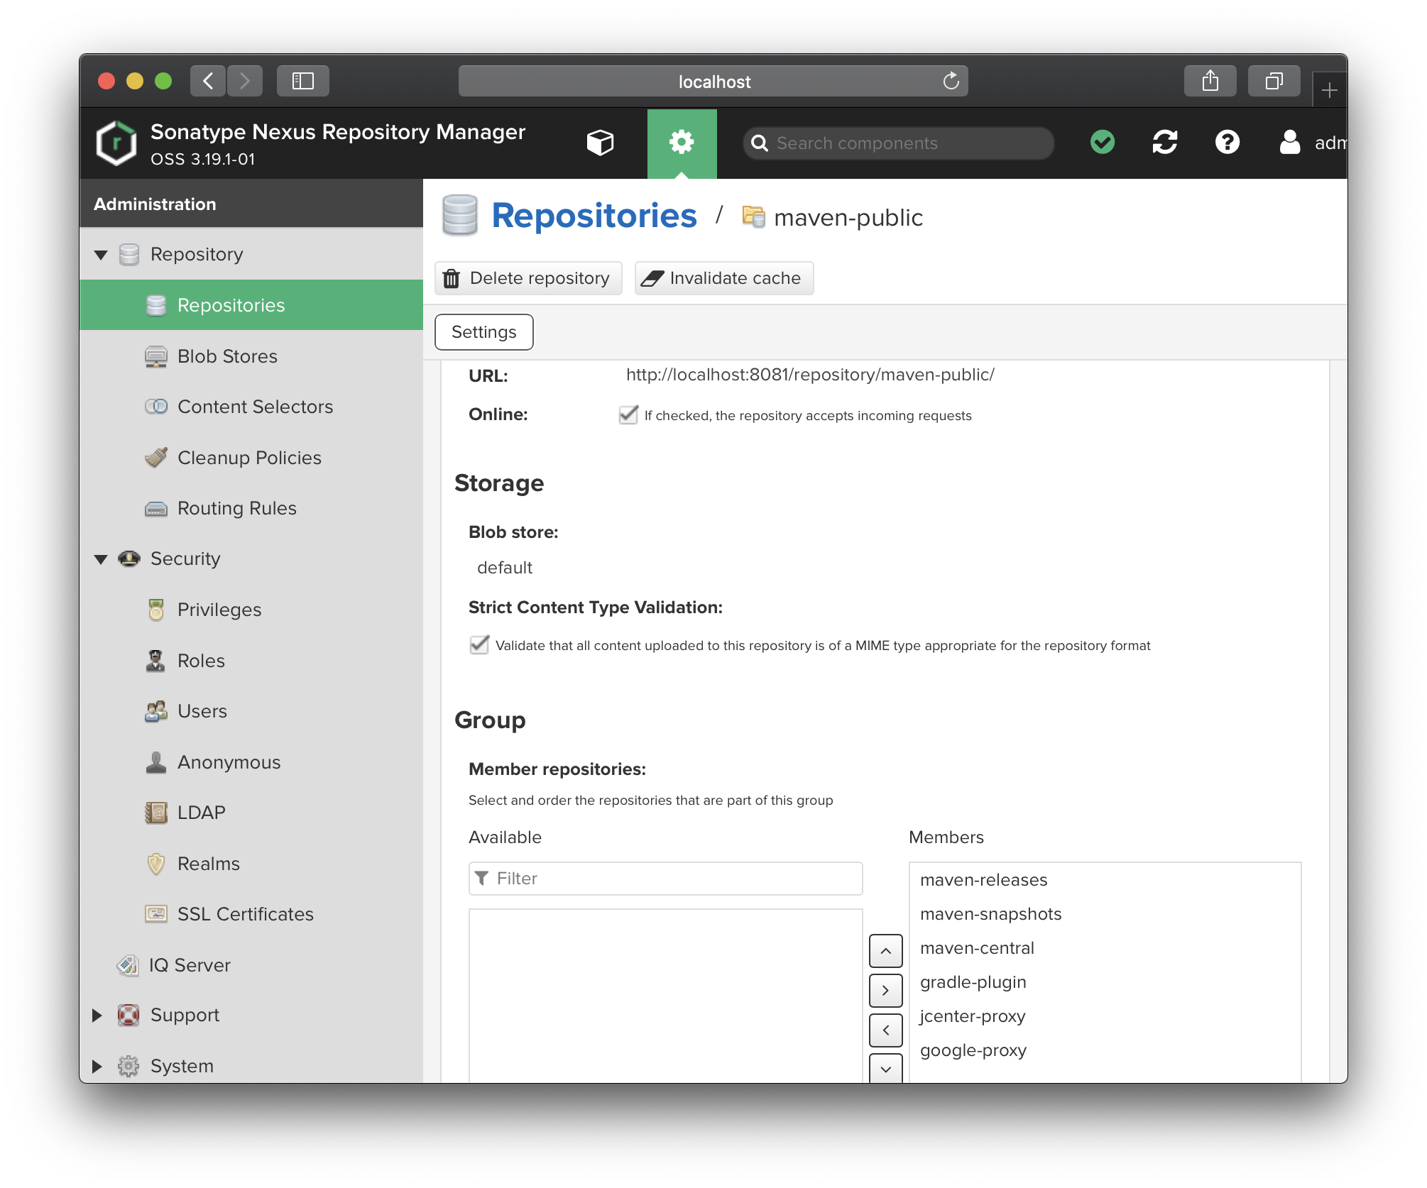Expand the System tree section
1427x1188 pixels.
pos(97,1066)
